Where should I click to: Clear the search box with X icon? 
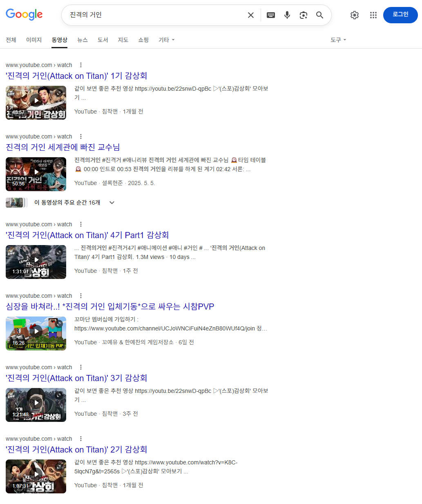(x=251, y=15)
